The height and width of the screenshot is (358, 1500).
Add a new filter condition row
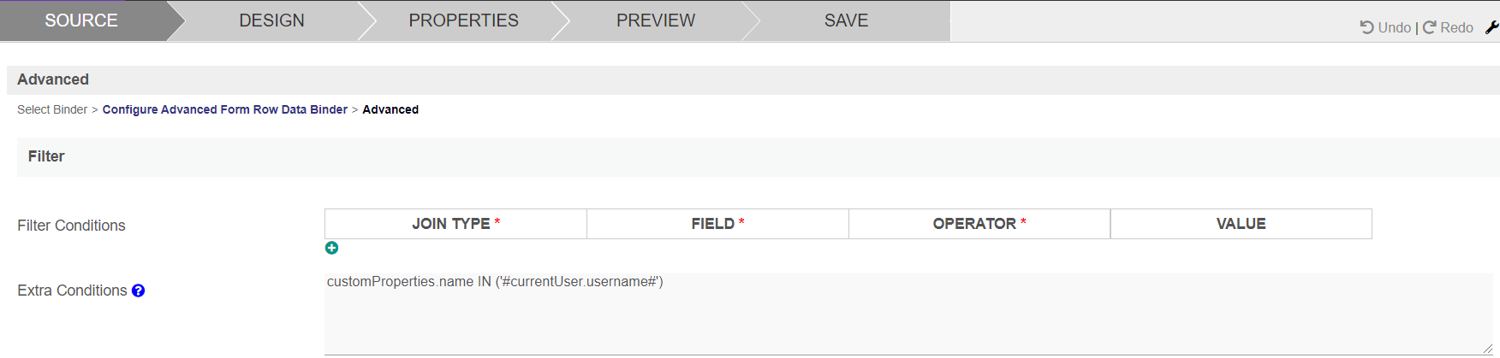[331, 248]
